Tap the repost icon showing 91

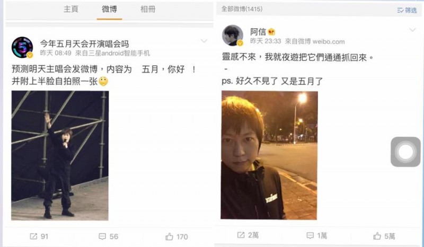click(x=33, y=236)
